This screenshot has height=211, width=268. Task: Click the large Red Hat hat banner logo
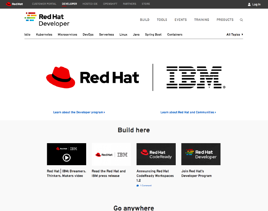pyautogui.click(x=93, y=77)
